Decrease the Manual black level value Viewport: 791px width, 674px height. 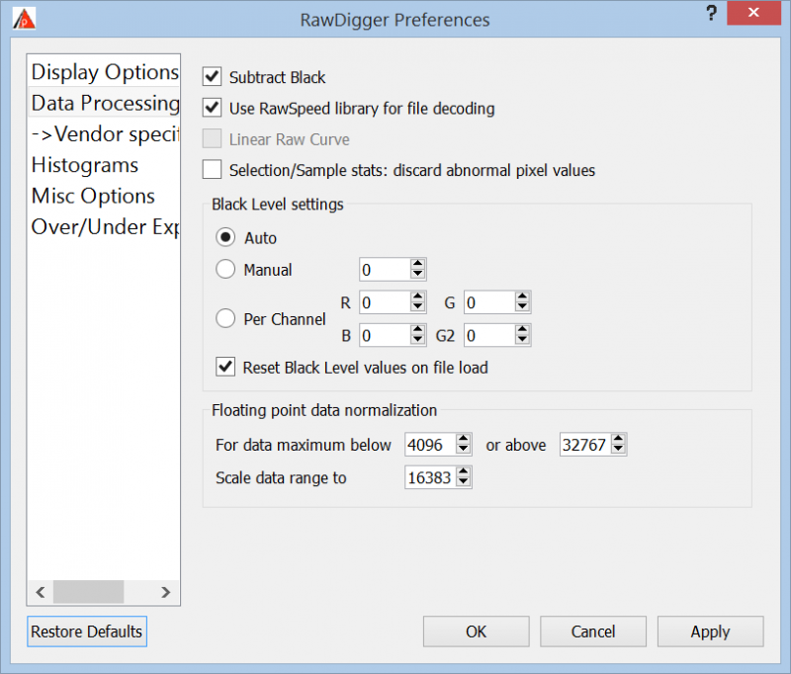417,275
